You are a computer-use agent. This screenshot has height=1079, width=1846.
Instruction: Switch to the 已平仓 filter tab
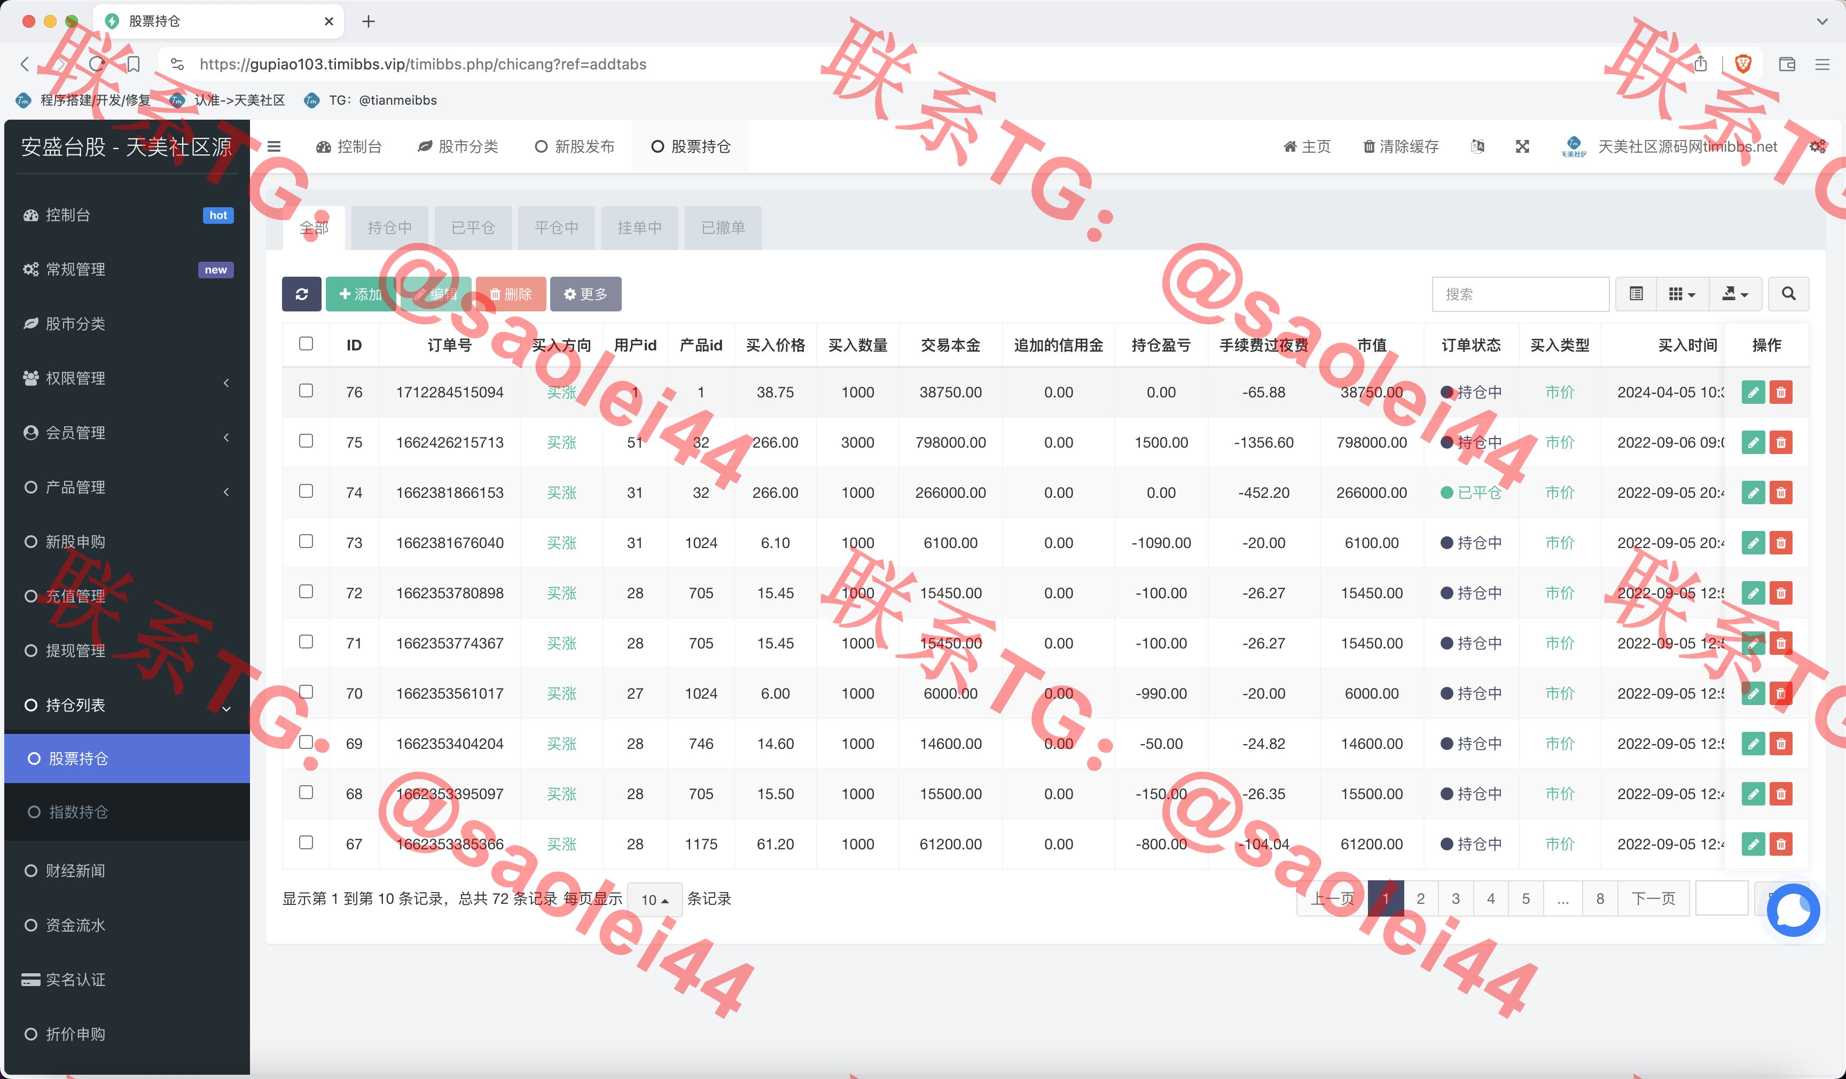point(473,228)
